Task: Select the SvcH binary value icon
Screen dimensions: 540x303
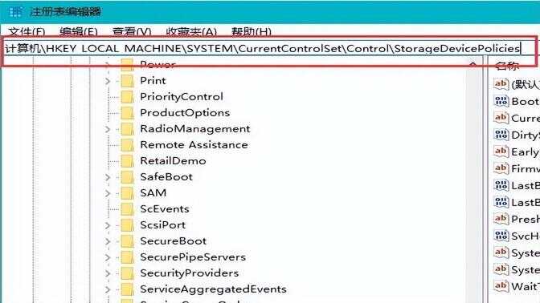Action: pyautogui.click(x=501, y=236)
